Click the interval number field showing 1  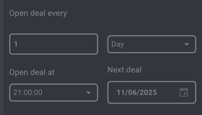point(53,44)
